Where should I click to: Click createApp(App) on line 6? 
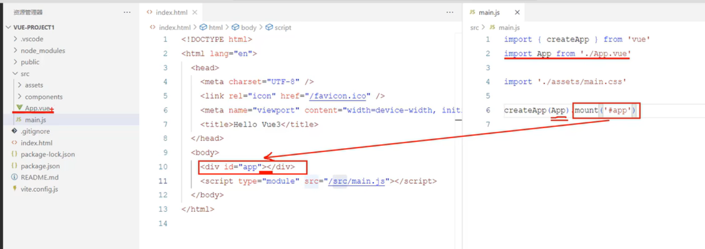[537, 110]
